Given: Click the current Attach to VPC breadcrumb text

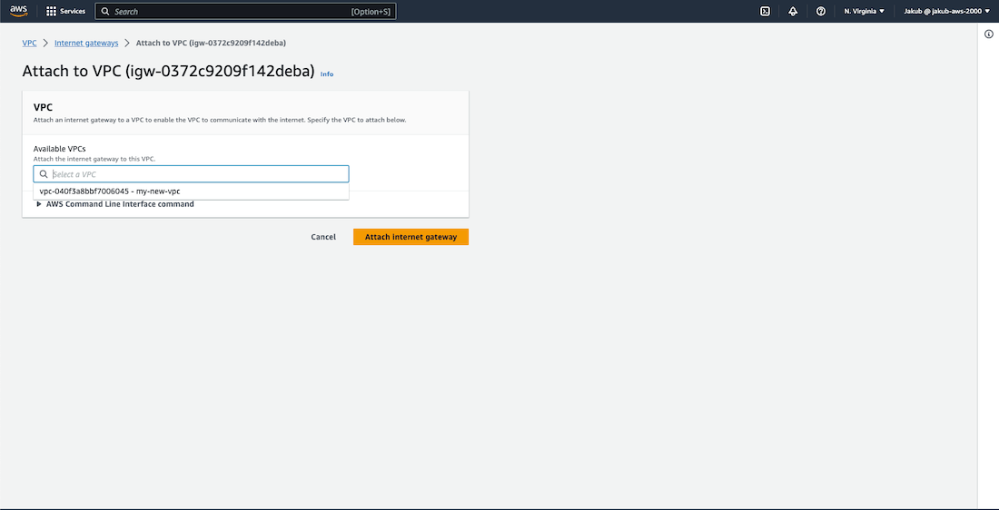Looking at the screenshot, I should [x=212, y=44].
